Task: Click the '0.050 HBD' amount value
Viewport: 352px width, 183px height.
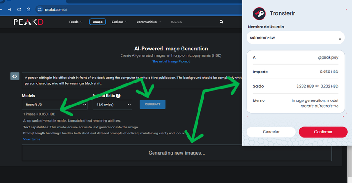Action: (x=329, y=72)
